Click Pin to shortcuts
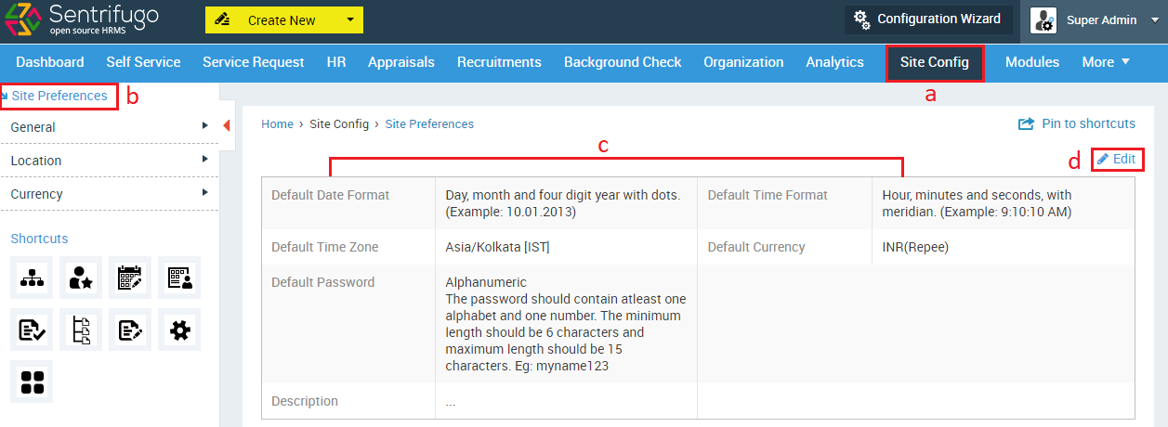 (x=1077, y=123)
